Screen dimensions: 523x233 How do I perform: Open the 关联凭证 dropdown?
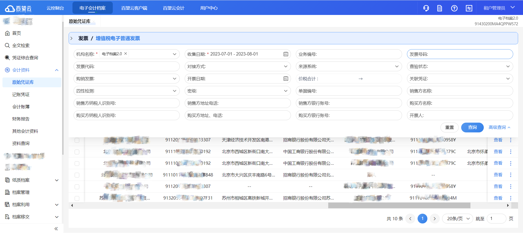(x=460, y=79)
